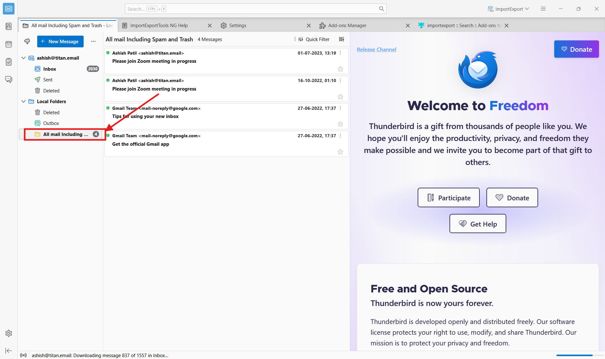Open the Tasks space
Image resolution: width=605 pixels, height=359 pixels.
[9, 62]
